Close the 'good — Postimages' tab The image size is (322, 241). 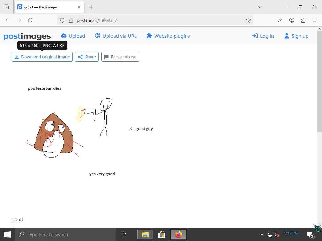(x=79, y=7)
